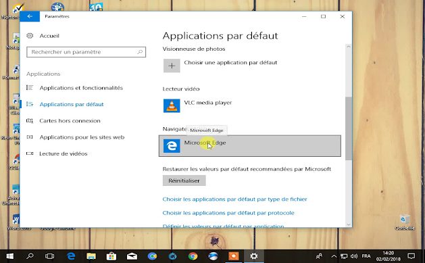Open the People icon in the taskbar
This screenshot has width=425, height=263.
tap(320, 256)
